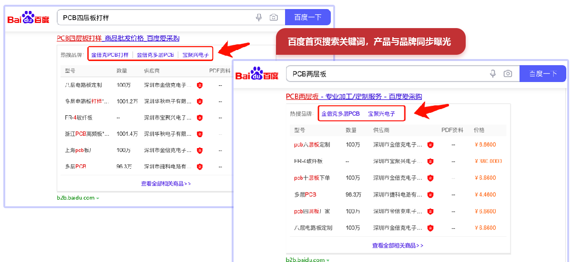Screen dimensions: 572x262
Task: Click the microphone icon in PCB两层板 search bar
Action: pos(493,74)
